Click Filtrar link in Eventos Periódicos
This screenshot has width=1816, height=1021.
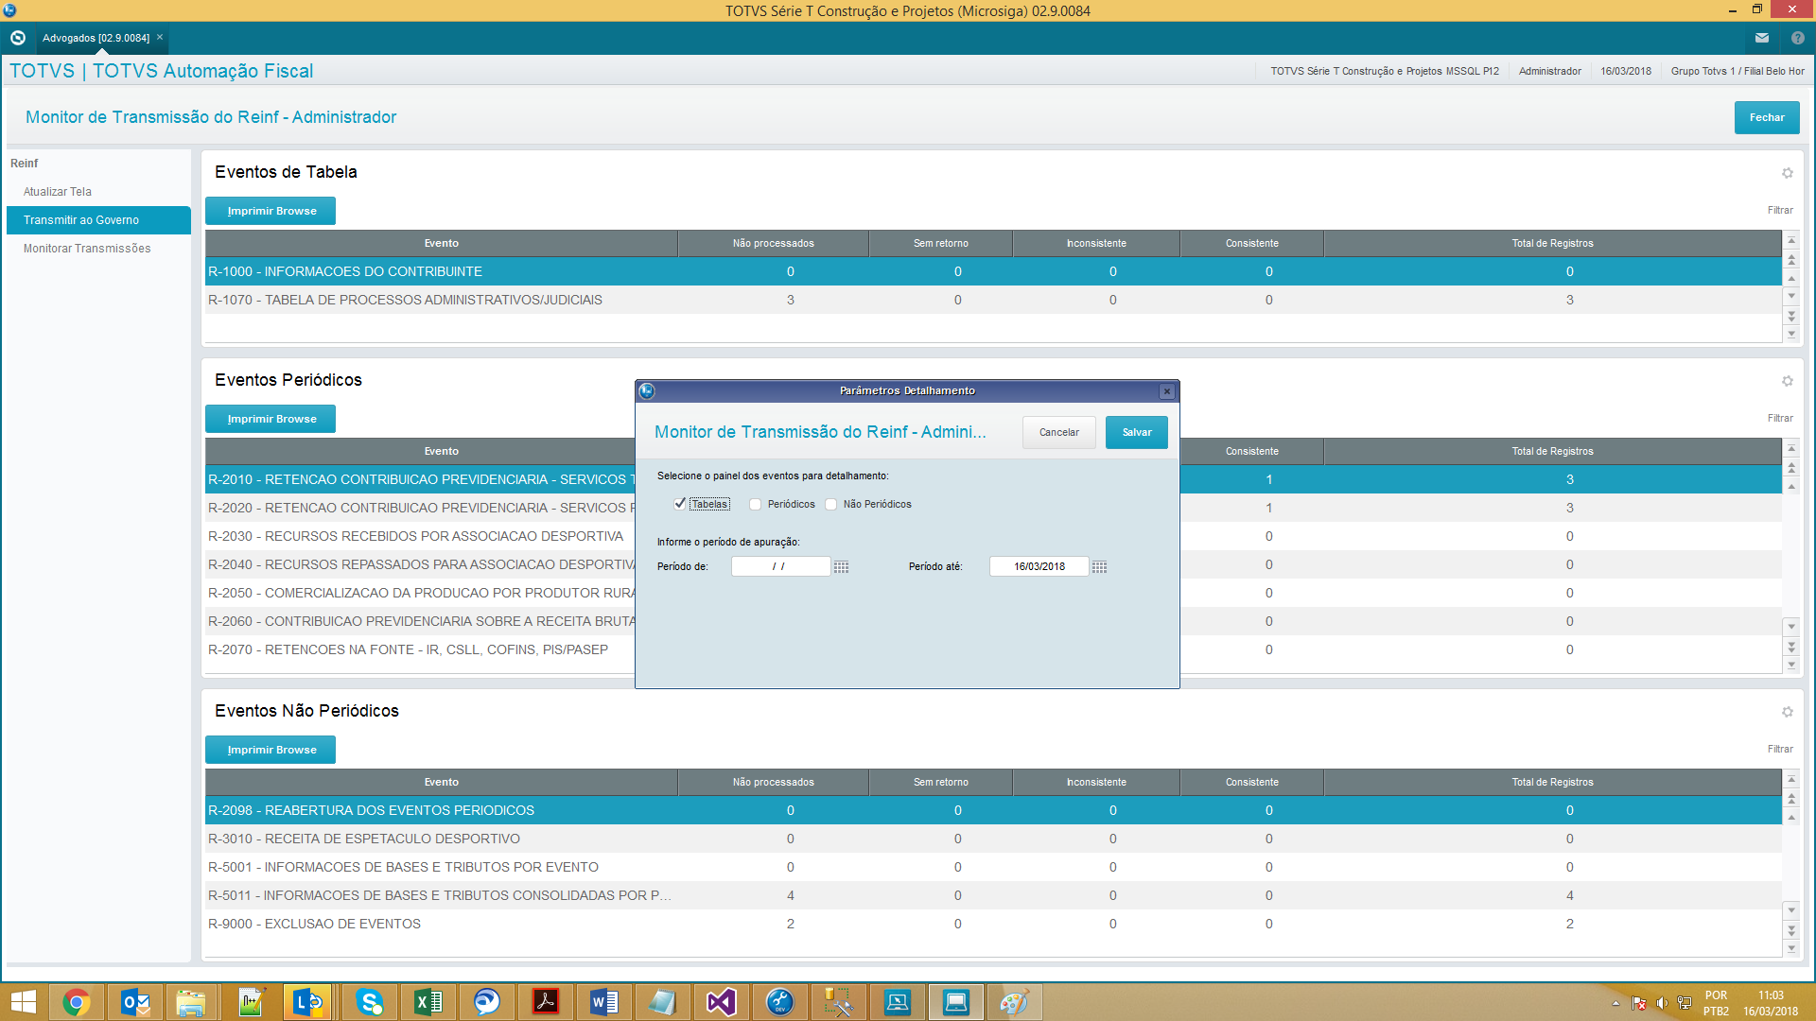1779,418
